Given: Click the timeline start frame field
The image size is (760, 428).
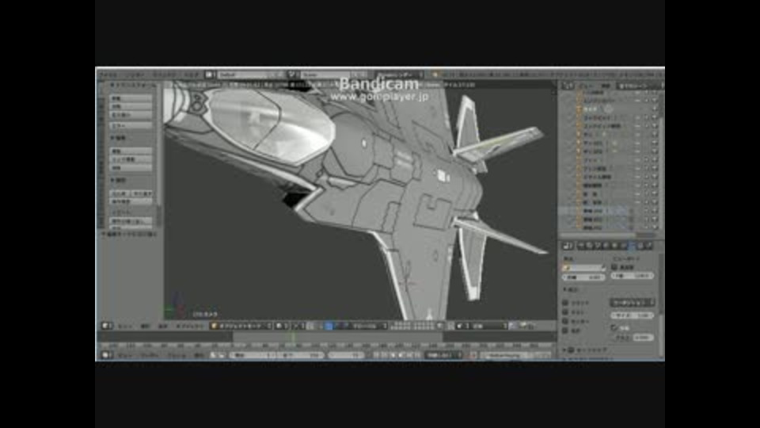Looking at the screenshot, I should point(252,355).
